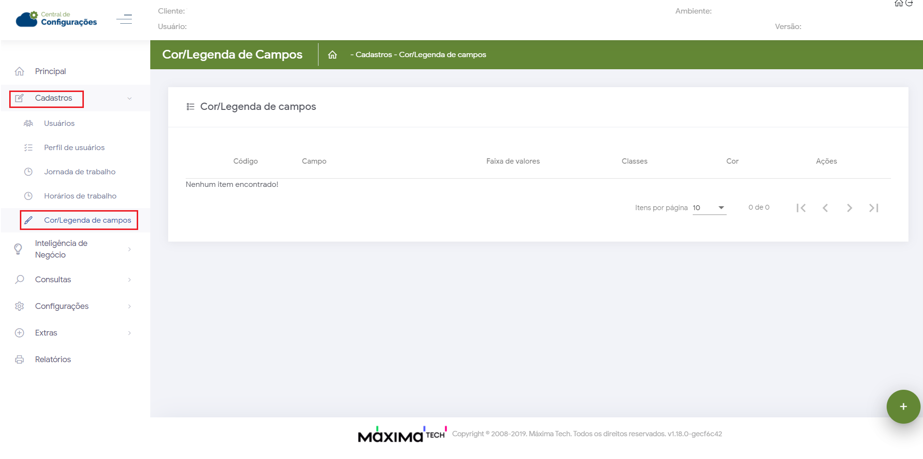The height and width of the screenshot is (459, 923).
Task: Click the list icon beside the card title
Action: [191, 107]
